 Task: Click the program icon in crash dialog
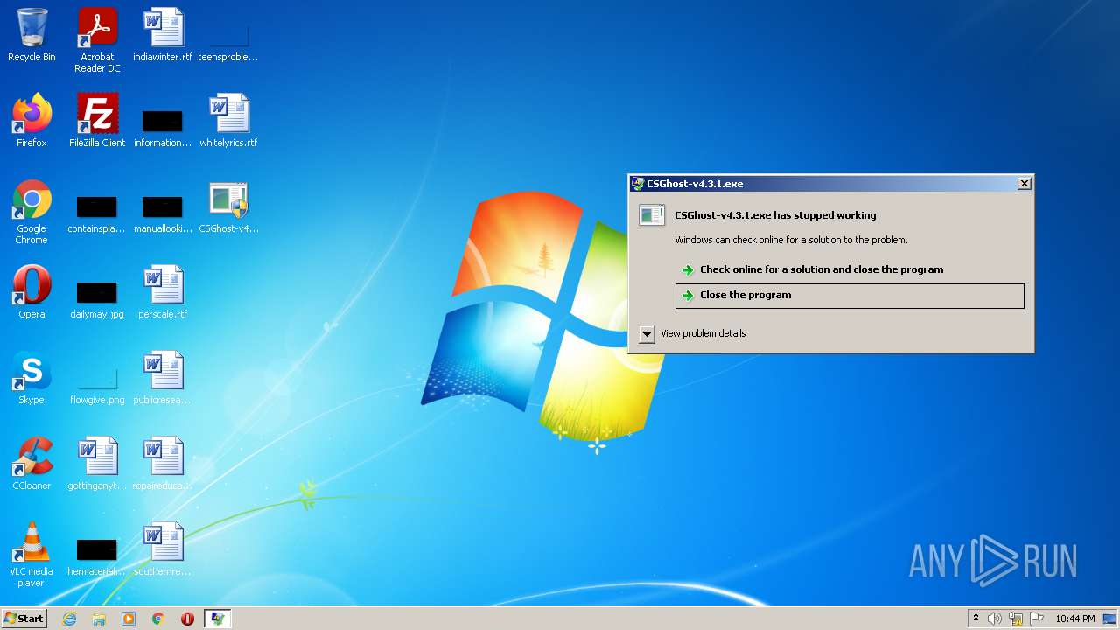pyautogui.click(x=652, y=215)
